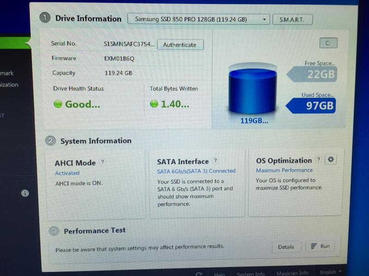Click the Used Space 97GB label
Viewport: 369px width, 276px height.
tap(310, 105)
